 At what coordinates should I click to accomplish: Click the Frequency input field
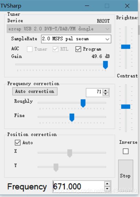78,186
